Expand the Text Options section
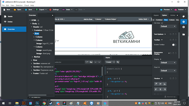This screenshot has height=106, width=189. click(165, 34)
